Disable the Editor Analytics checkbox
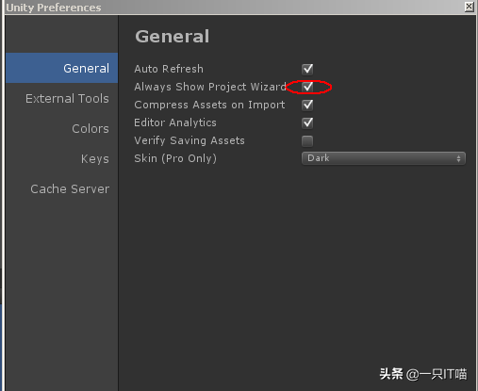Screen dimensions: 478x391 tap(307, 122)
